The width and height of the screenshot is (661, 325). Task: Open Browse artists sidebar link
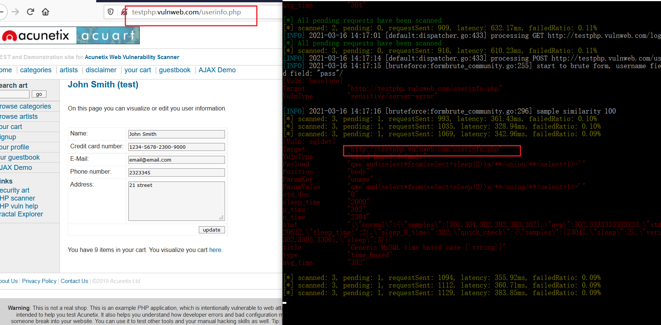pyautogui.click(x=19, y=117)
